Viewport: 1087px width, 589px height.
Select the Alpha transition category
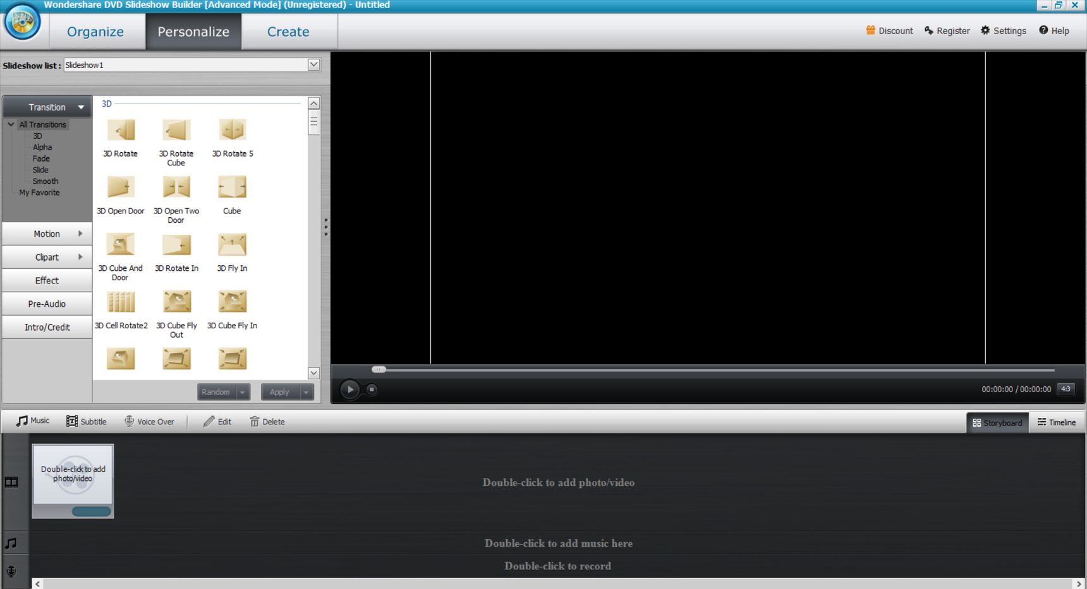click(x=42, y=147)
